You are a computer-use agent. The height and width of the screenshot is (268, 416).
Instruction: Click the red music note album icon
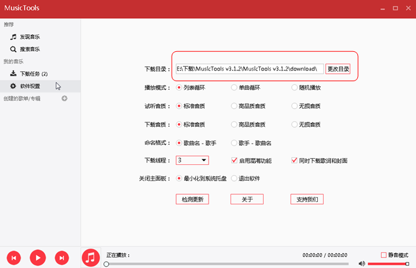(x=91, y=257)
